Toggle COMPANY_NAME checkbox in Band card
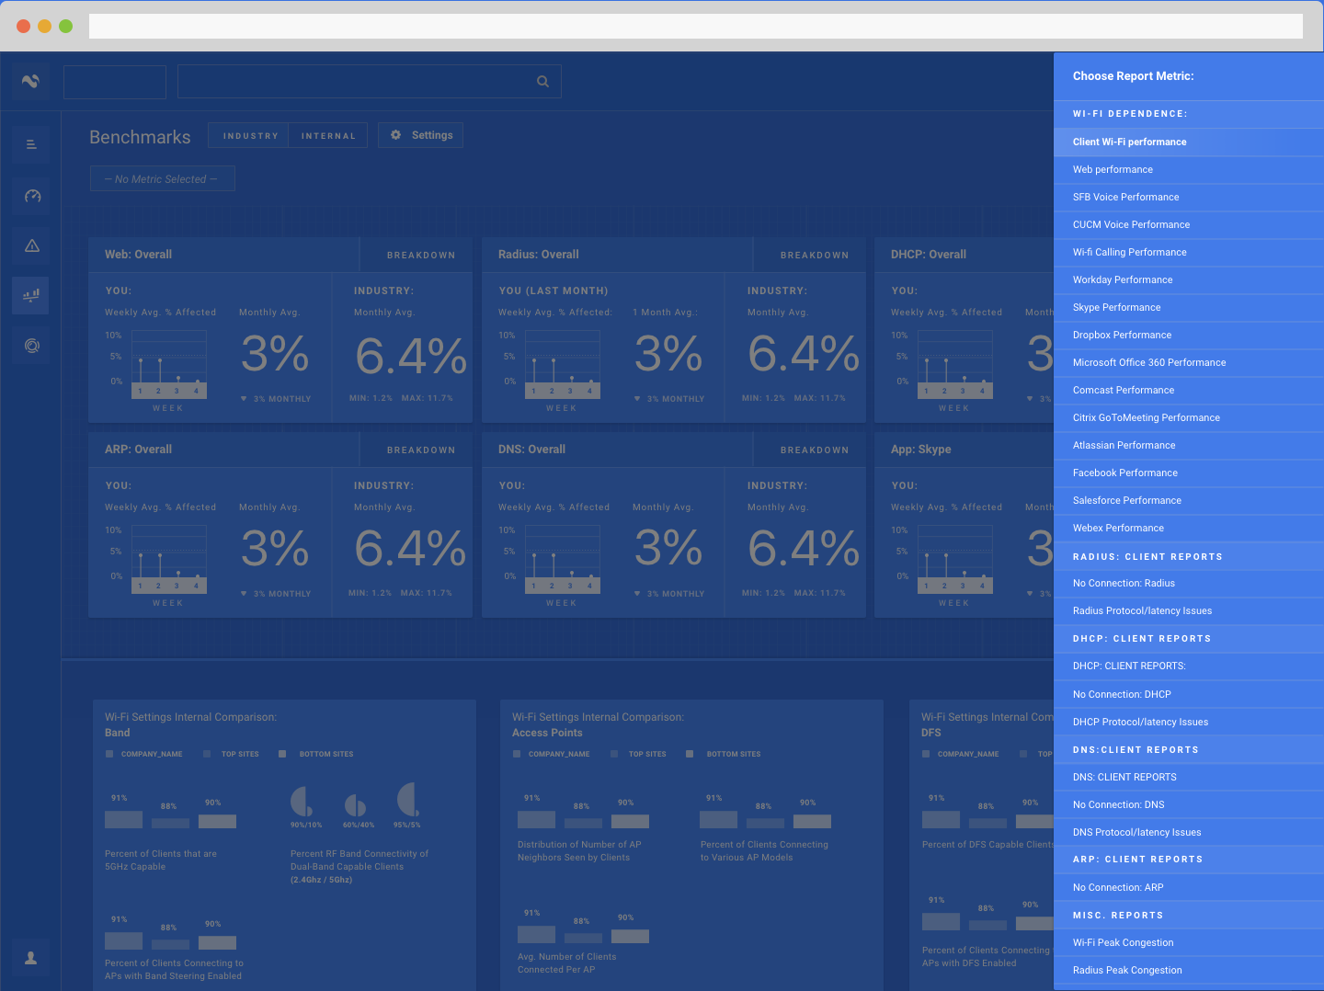1324x991 pixels. [x=109, y=754]
